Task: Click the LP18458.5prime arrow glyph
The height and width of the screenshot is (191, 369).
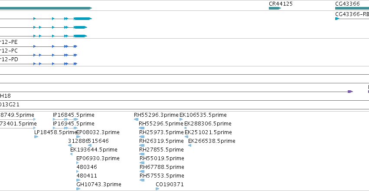Action: [36, 137]
